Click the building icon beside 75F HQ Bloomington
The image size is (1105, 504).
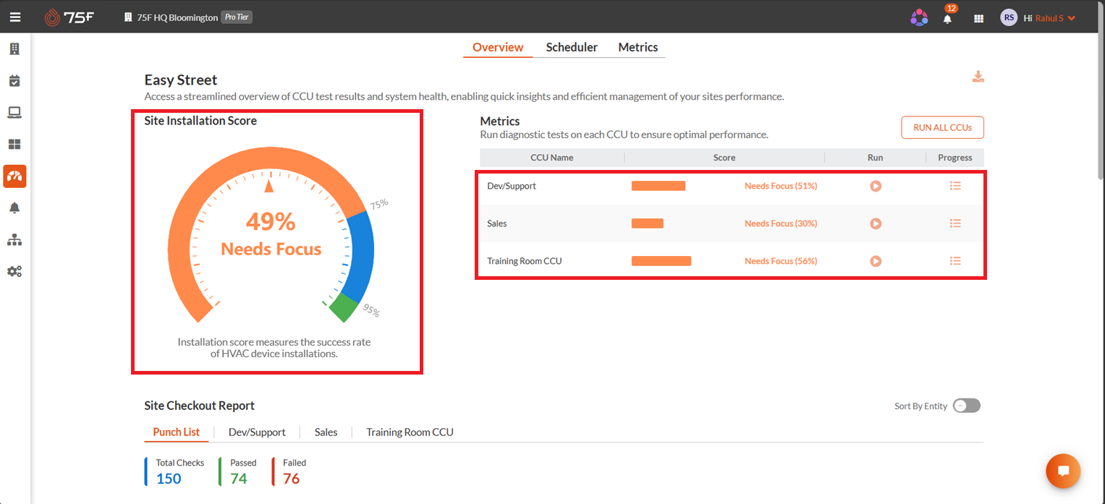(x=129, y=17)
